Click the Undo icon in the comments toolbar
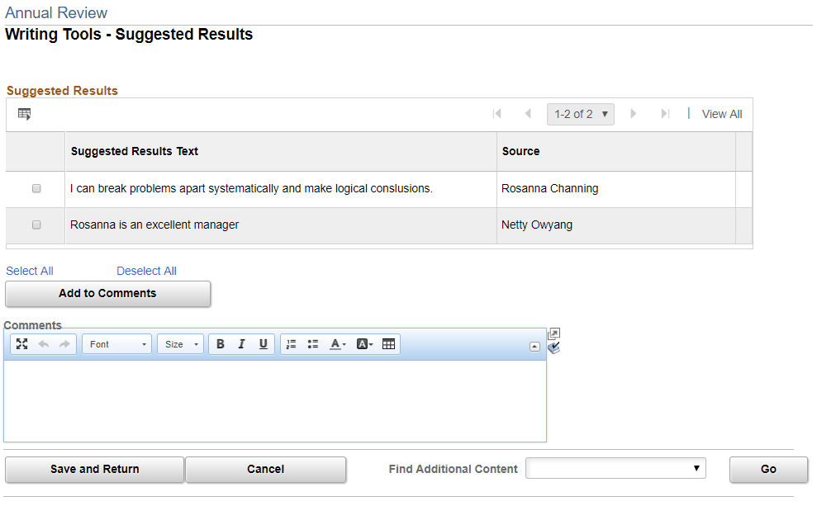817x506 pixels. (x=44, y=344)
